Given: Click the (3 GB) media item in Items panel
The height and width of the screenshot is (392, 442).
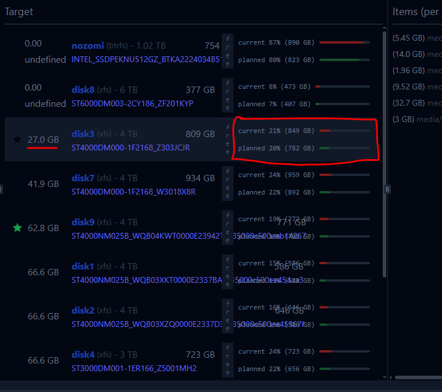Looking at the screenshot, I should coord(417,119).
